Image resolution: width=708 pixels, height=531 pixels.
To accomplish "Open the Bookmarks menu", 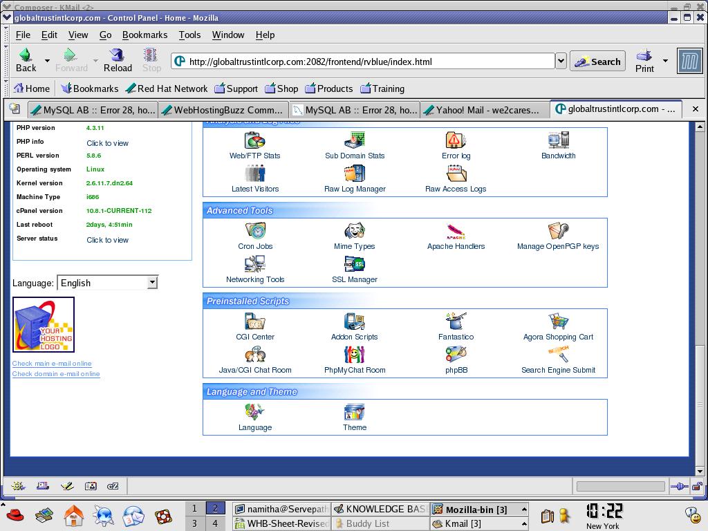I will pos(145,35).
